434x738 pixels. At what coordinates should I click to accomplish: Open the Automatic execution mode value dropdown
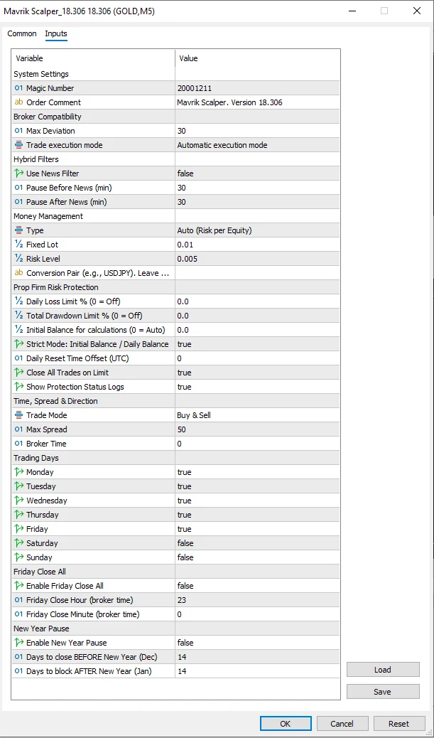point(257,145)
